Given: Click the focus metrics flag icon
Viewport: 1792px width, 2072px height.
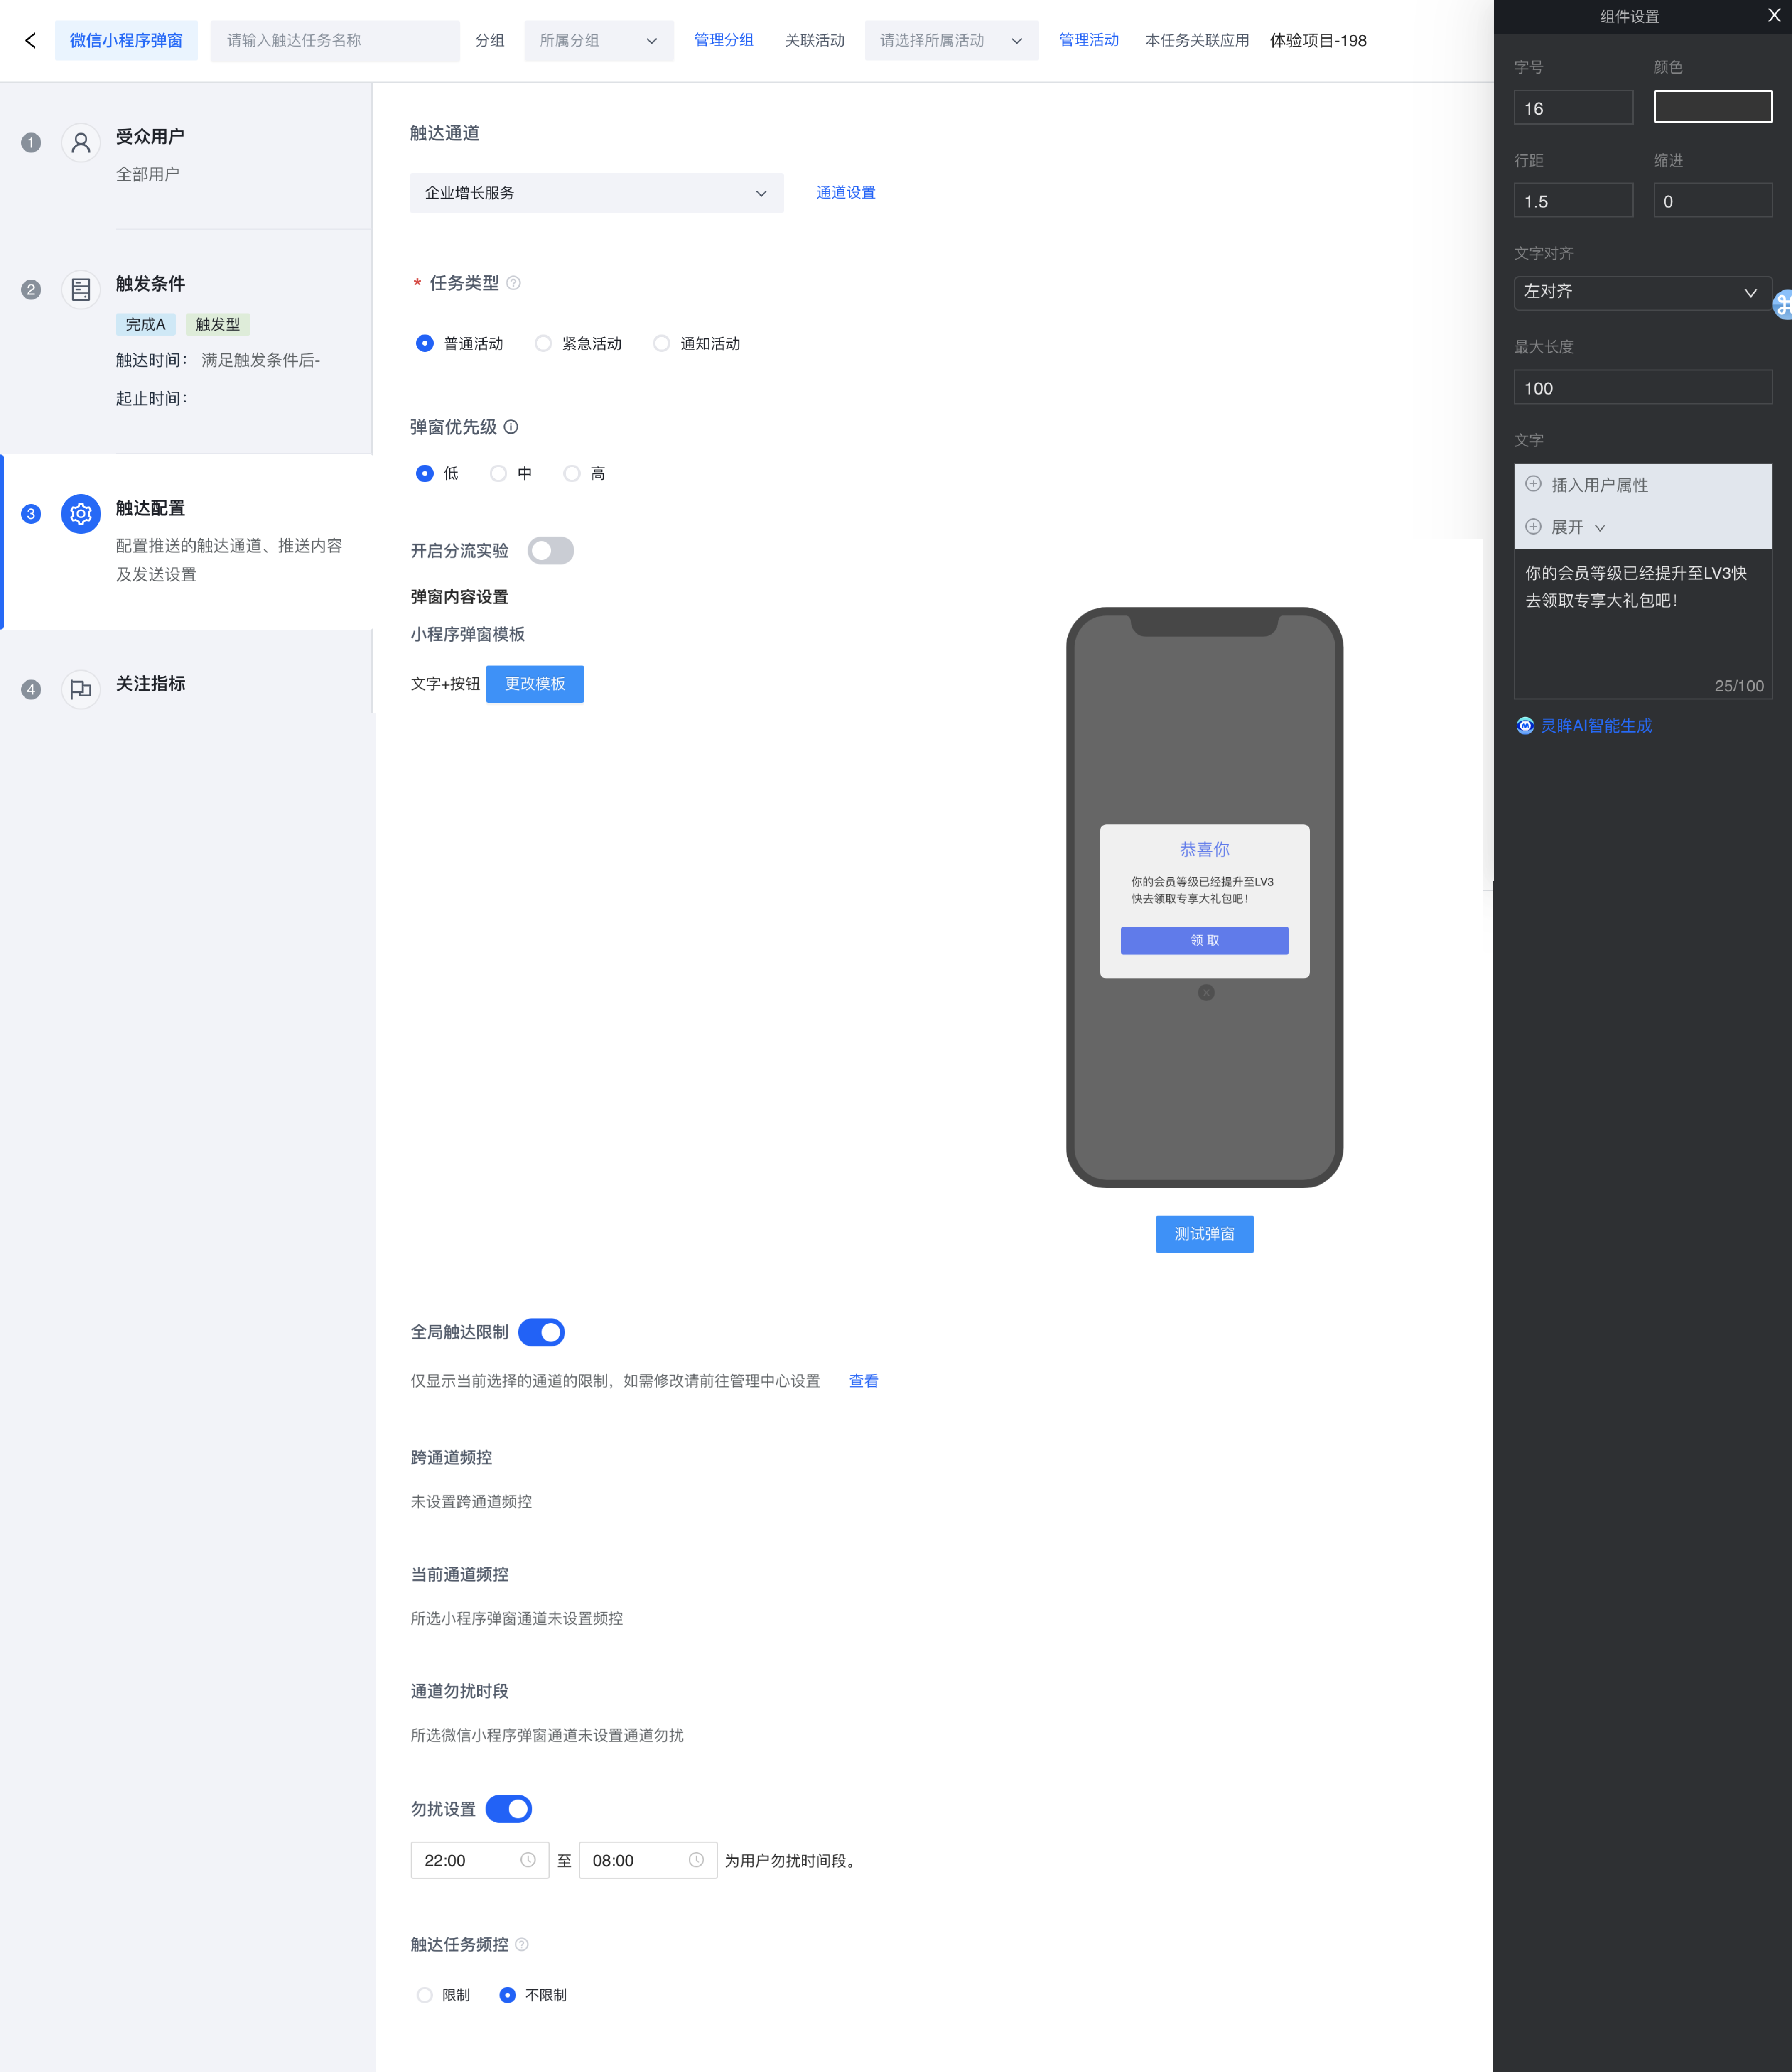Looking at the screenshot, I should [x=81, y=689].
